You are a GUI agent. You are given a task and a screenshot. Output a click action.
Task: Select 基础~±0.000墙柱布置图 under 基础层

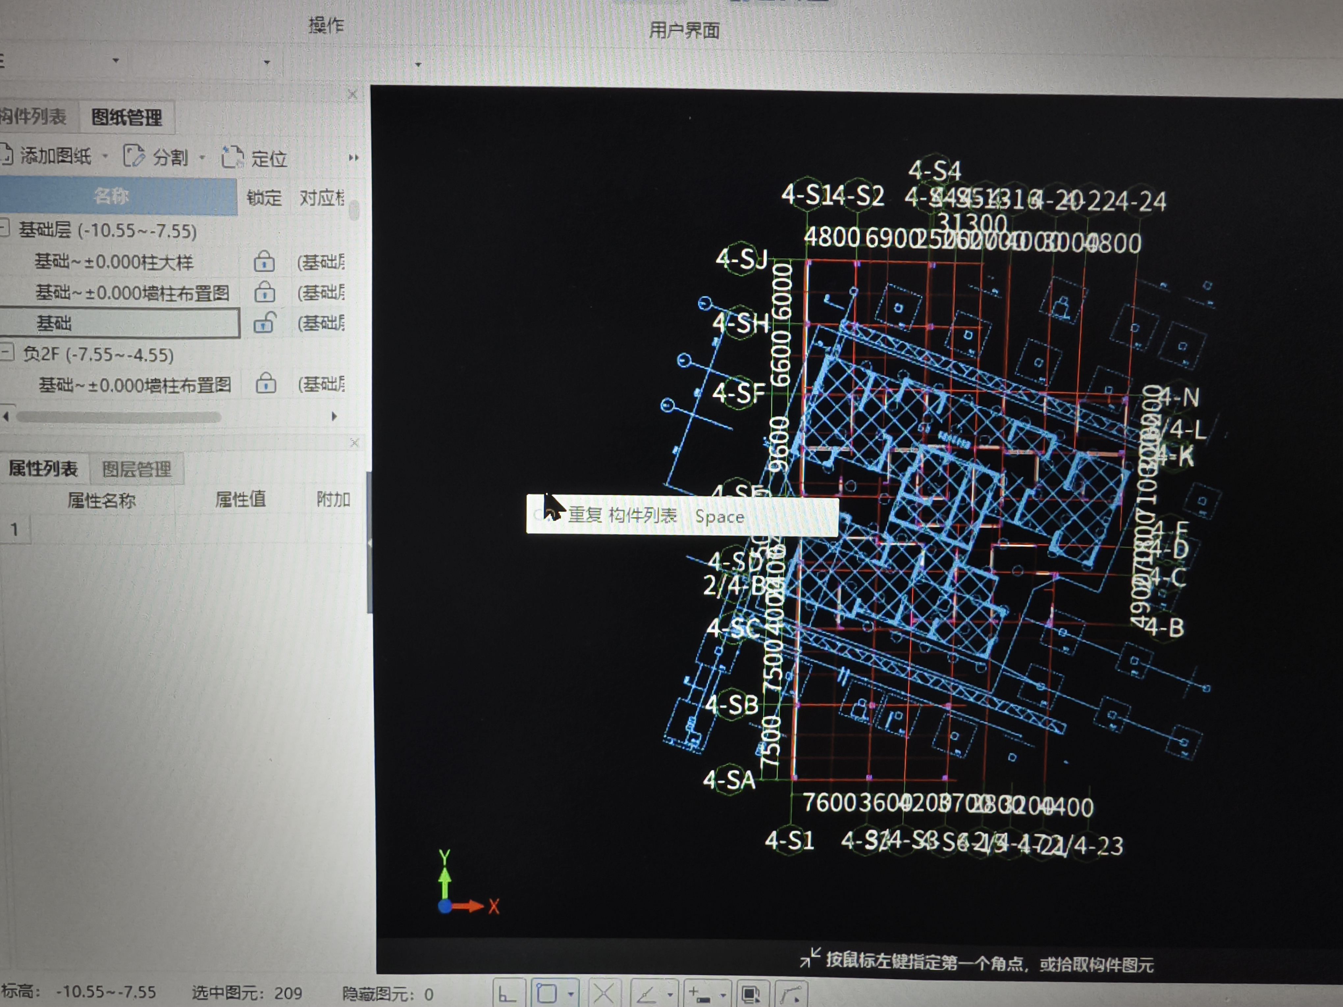(x=132, y=293)
